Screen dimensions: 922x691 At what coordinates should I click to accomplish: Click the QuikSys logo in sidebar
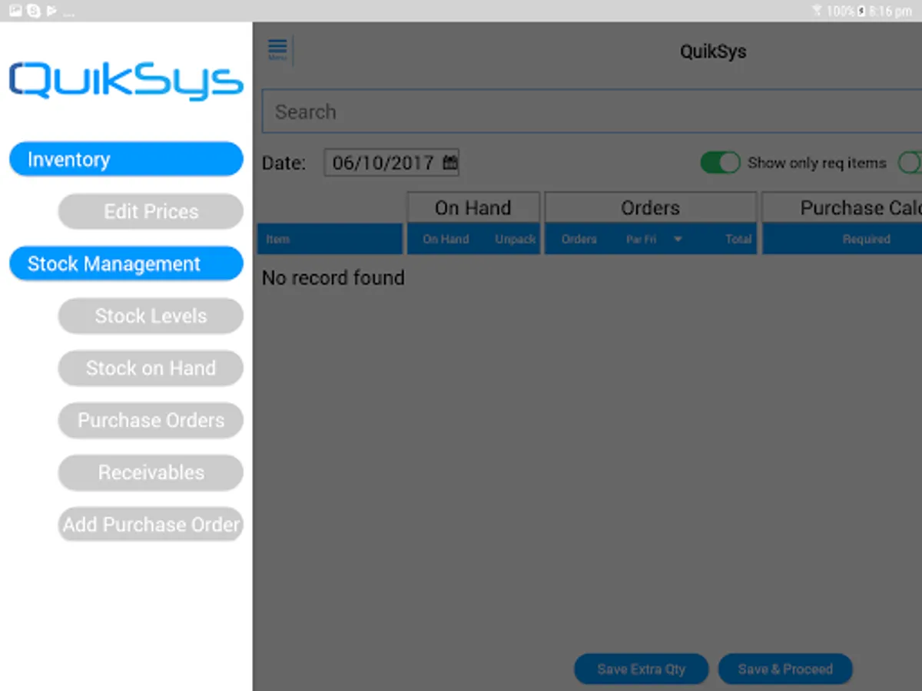point(126,81)
